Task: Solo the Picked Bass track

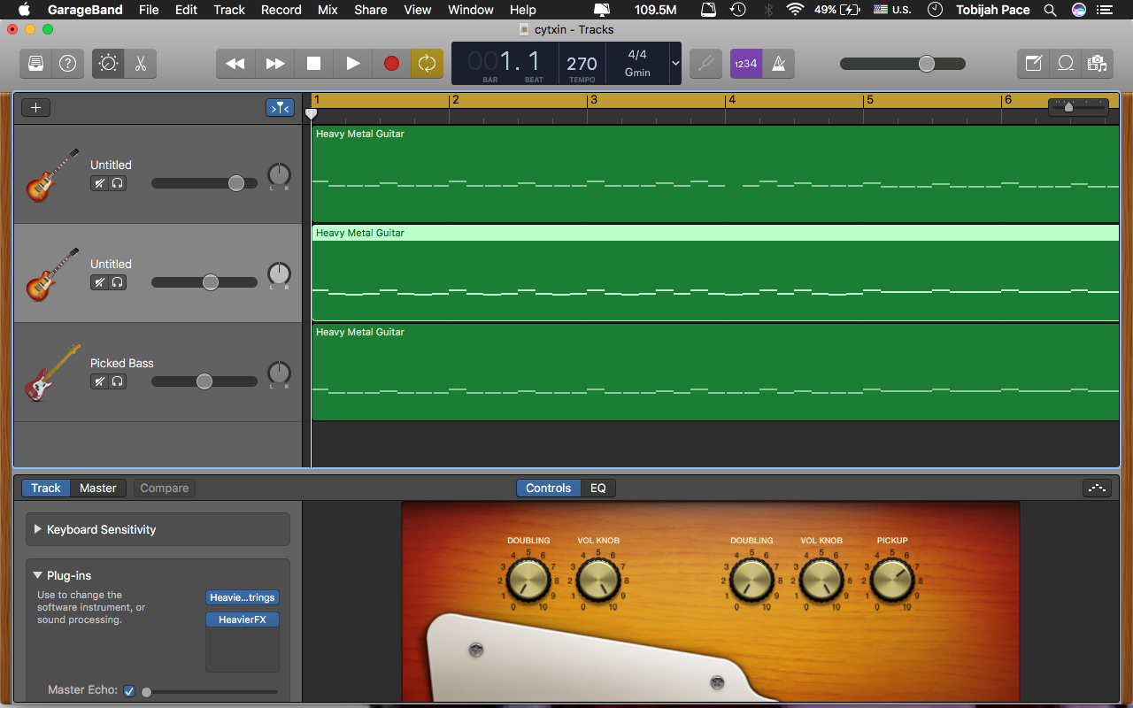Action: pyautogui.click(x=117, y=381)
